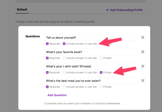Uncheck Private on the t-shirt size question
Viewport: 162px width, 112px height.
click(101, 72)
